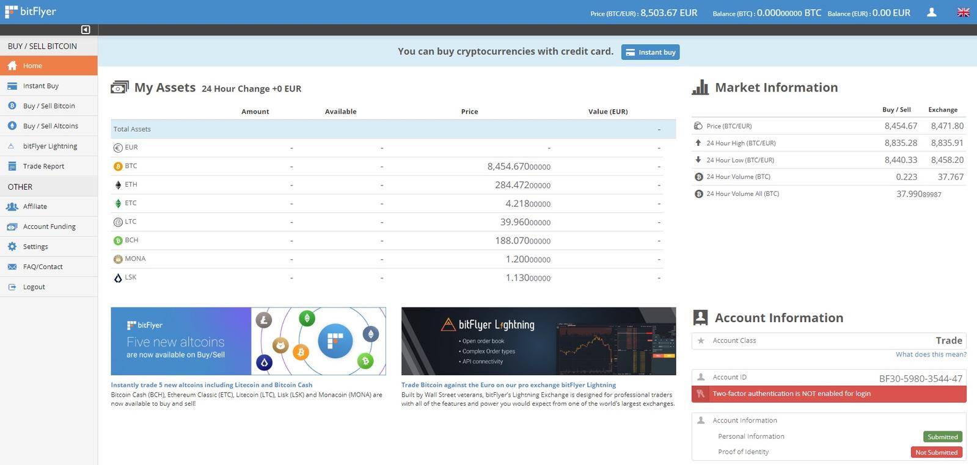Click 24 Hour Low (BTC/EUR) row label
The width and height of the screenshot is (977, 465).
(740, 160)
